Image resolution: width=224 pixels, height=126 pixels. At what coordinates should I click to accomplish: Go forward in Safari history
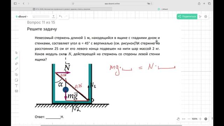[29, 3]
